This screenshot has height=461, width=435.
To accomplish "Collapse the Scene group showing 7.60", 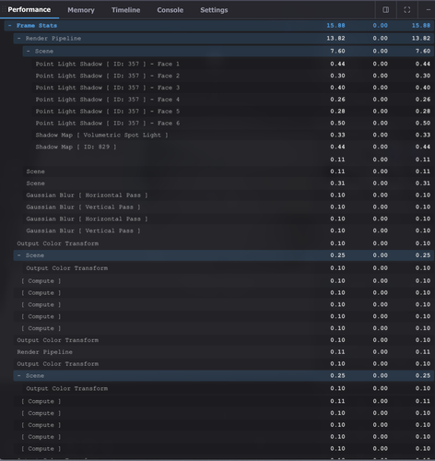I will pyautogui.click(x=29, y=52).
